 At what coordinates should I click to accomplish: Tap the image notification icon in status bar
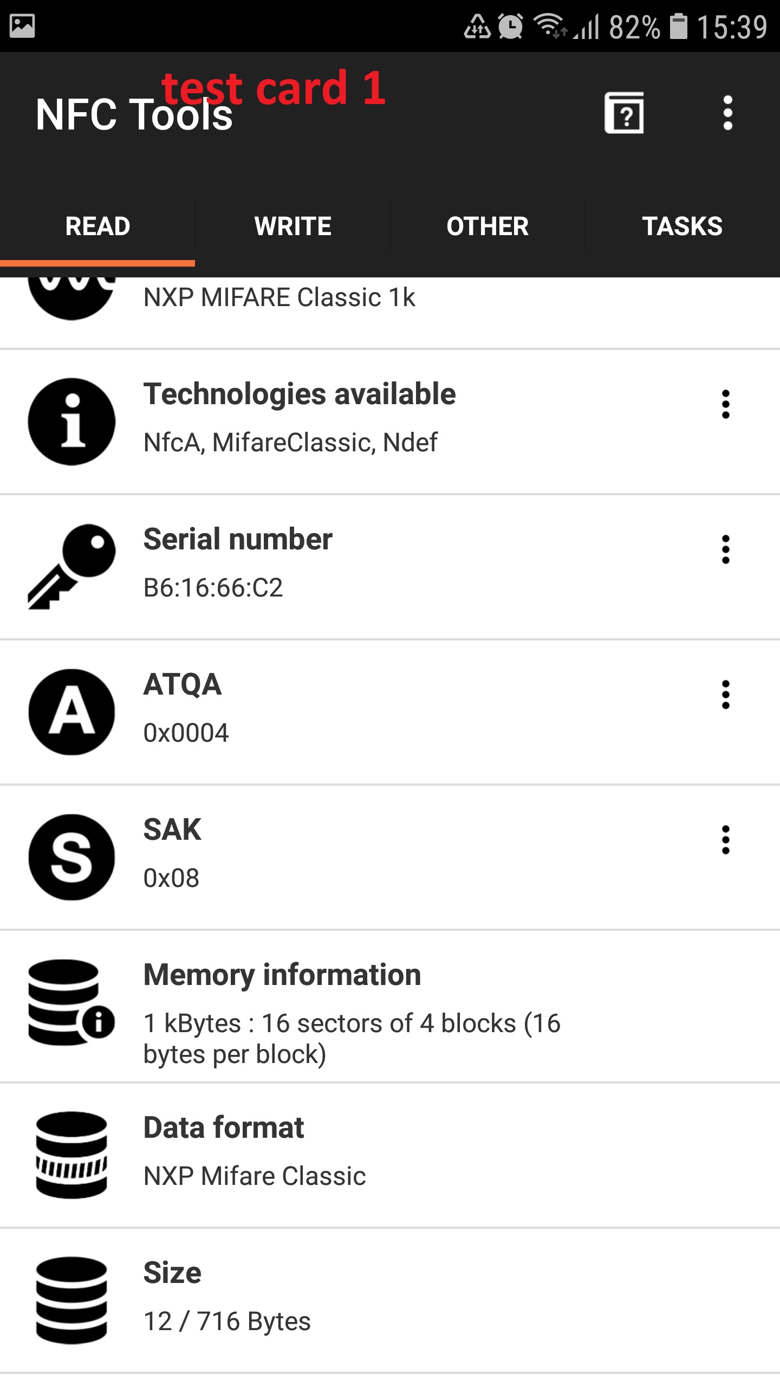coord(22,26)
